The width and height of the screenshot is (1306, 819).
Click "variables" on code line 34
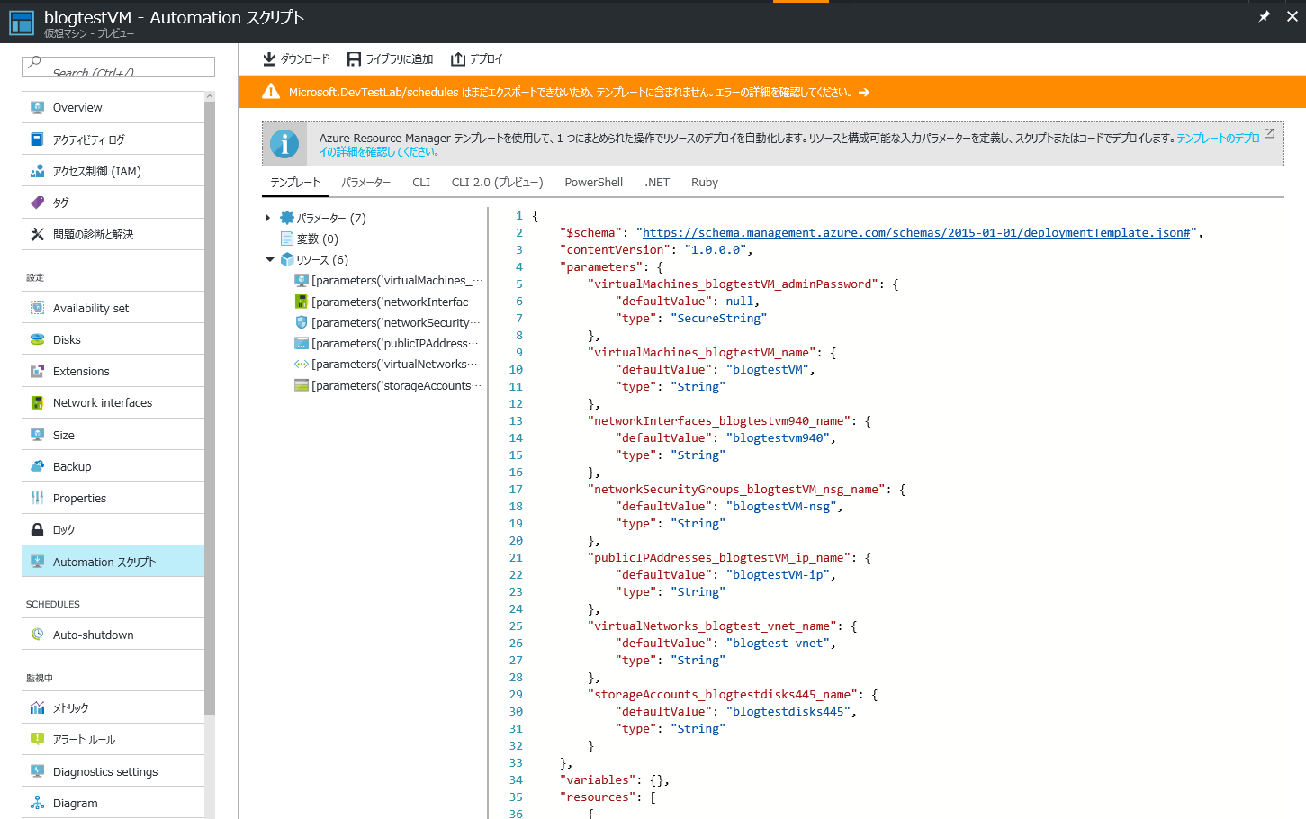click(598, 779)
